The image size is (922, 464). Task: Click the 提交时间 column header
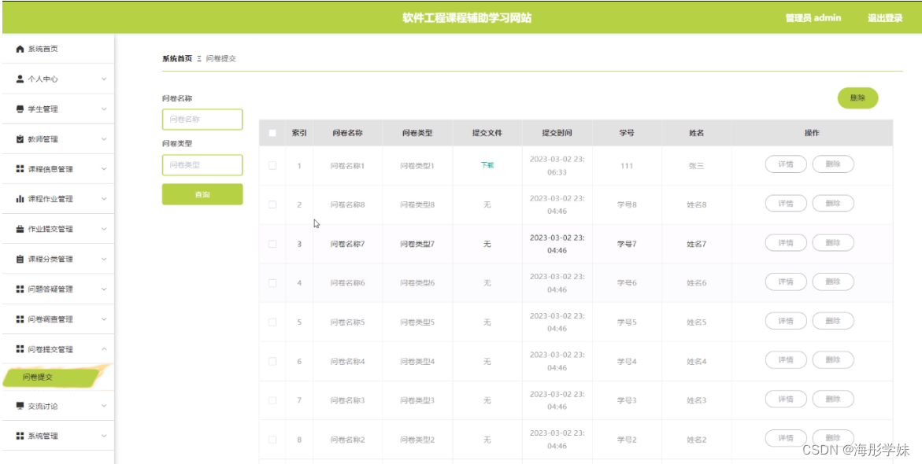(557, 133)
